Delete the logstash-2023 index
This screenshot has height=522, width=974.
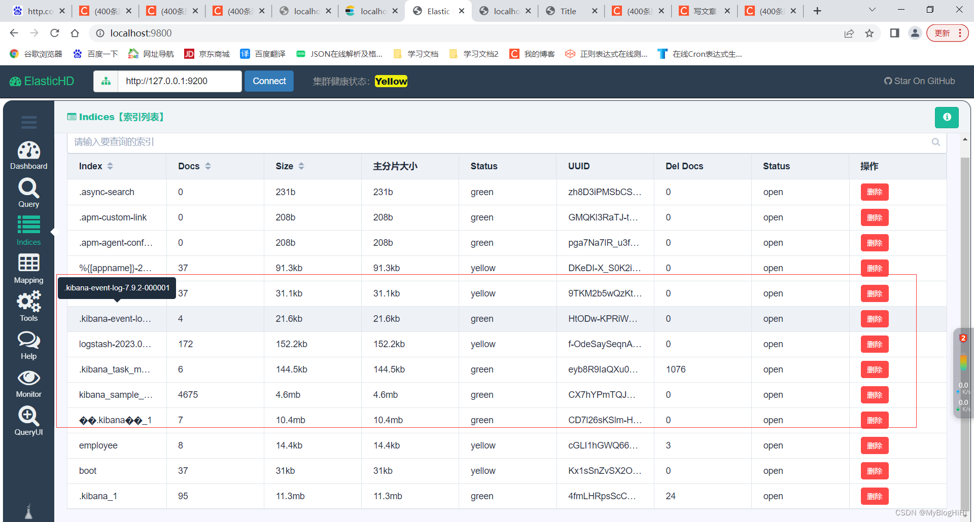pos(875,344)
